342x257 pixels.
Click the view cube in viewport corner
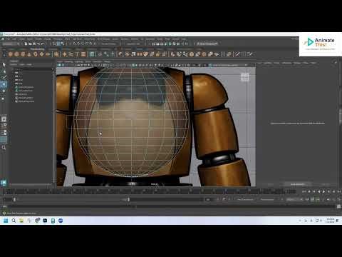pyautogui.click(x=245, y=77)
